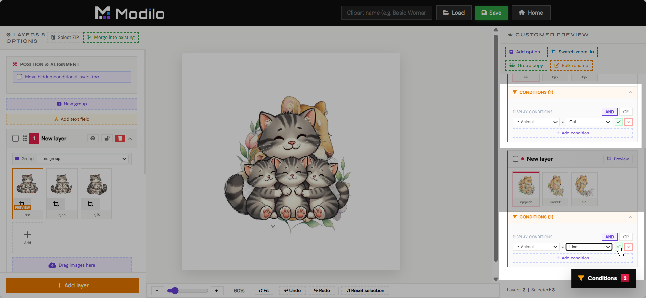646x298 pixels.
Task: Click the orange Add layer button
Action: [x=73, y=285]
